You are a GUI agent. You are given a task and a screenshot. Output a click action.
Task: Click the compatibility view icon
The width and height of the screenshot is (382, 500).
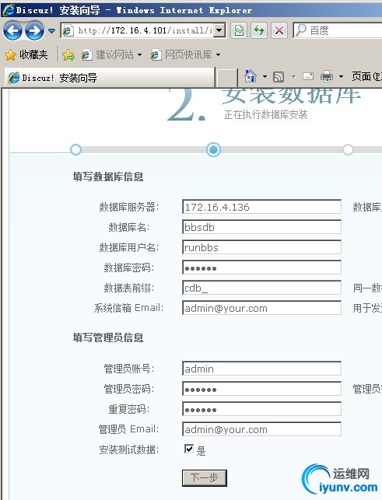239,31
